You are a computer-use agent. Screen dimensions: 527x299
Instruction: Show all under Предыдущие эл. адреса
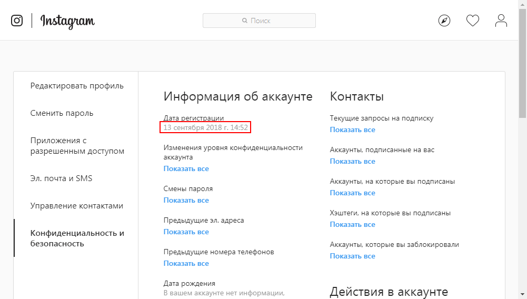[186, 232]
